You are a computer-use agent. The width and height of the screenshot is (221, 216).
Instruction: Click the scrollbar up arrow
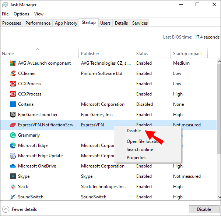tap(219, 61)
